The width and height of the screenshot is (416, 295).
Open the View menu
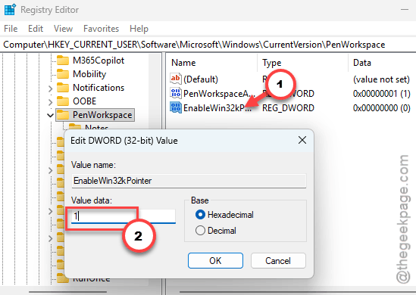63,29
